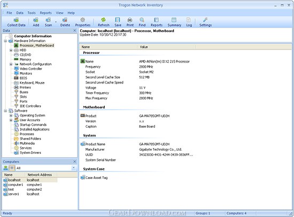
Task: Select the Monitors tree item
Action: [26, 73]
